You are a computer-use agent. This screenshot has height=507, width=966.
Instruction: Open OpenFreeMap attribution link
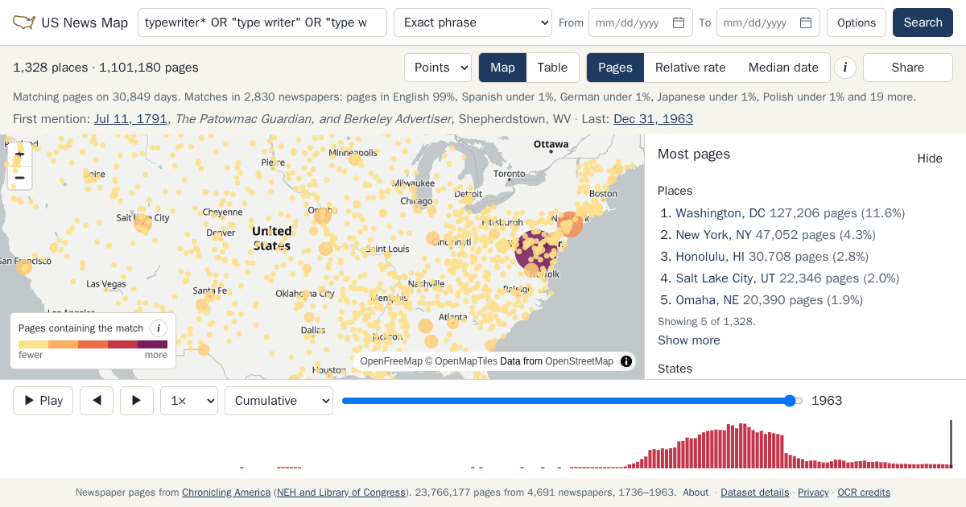click(x=391, y=361)
